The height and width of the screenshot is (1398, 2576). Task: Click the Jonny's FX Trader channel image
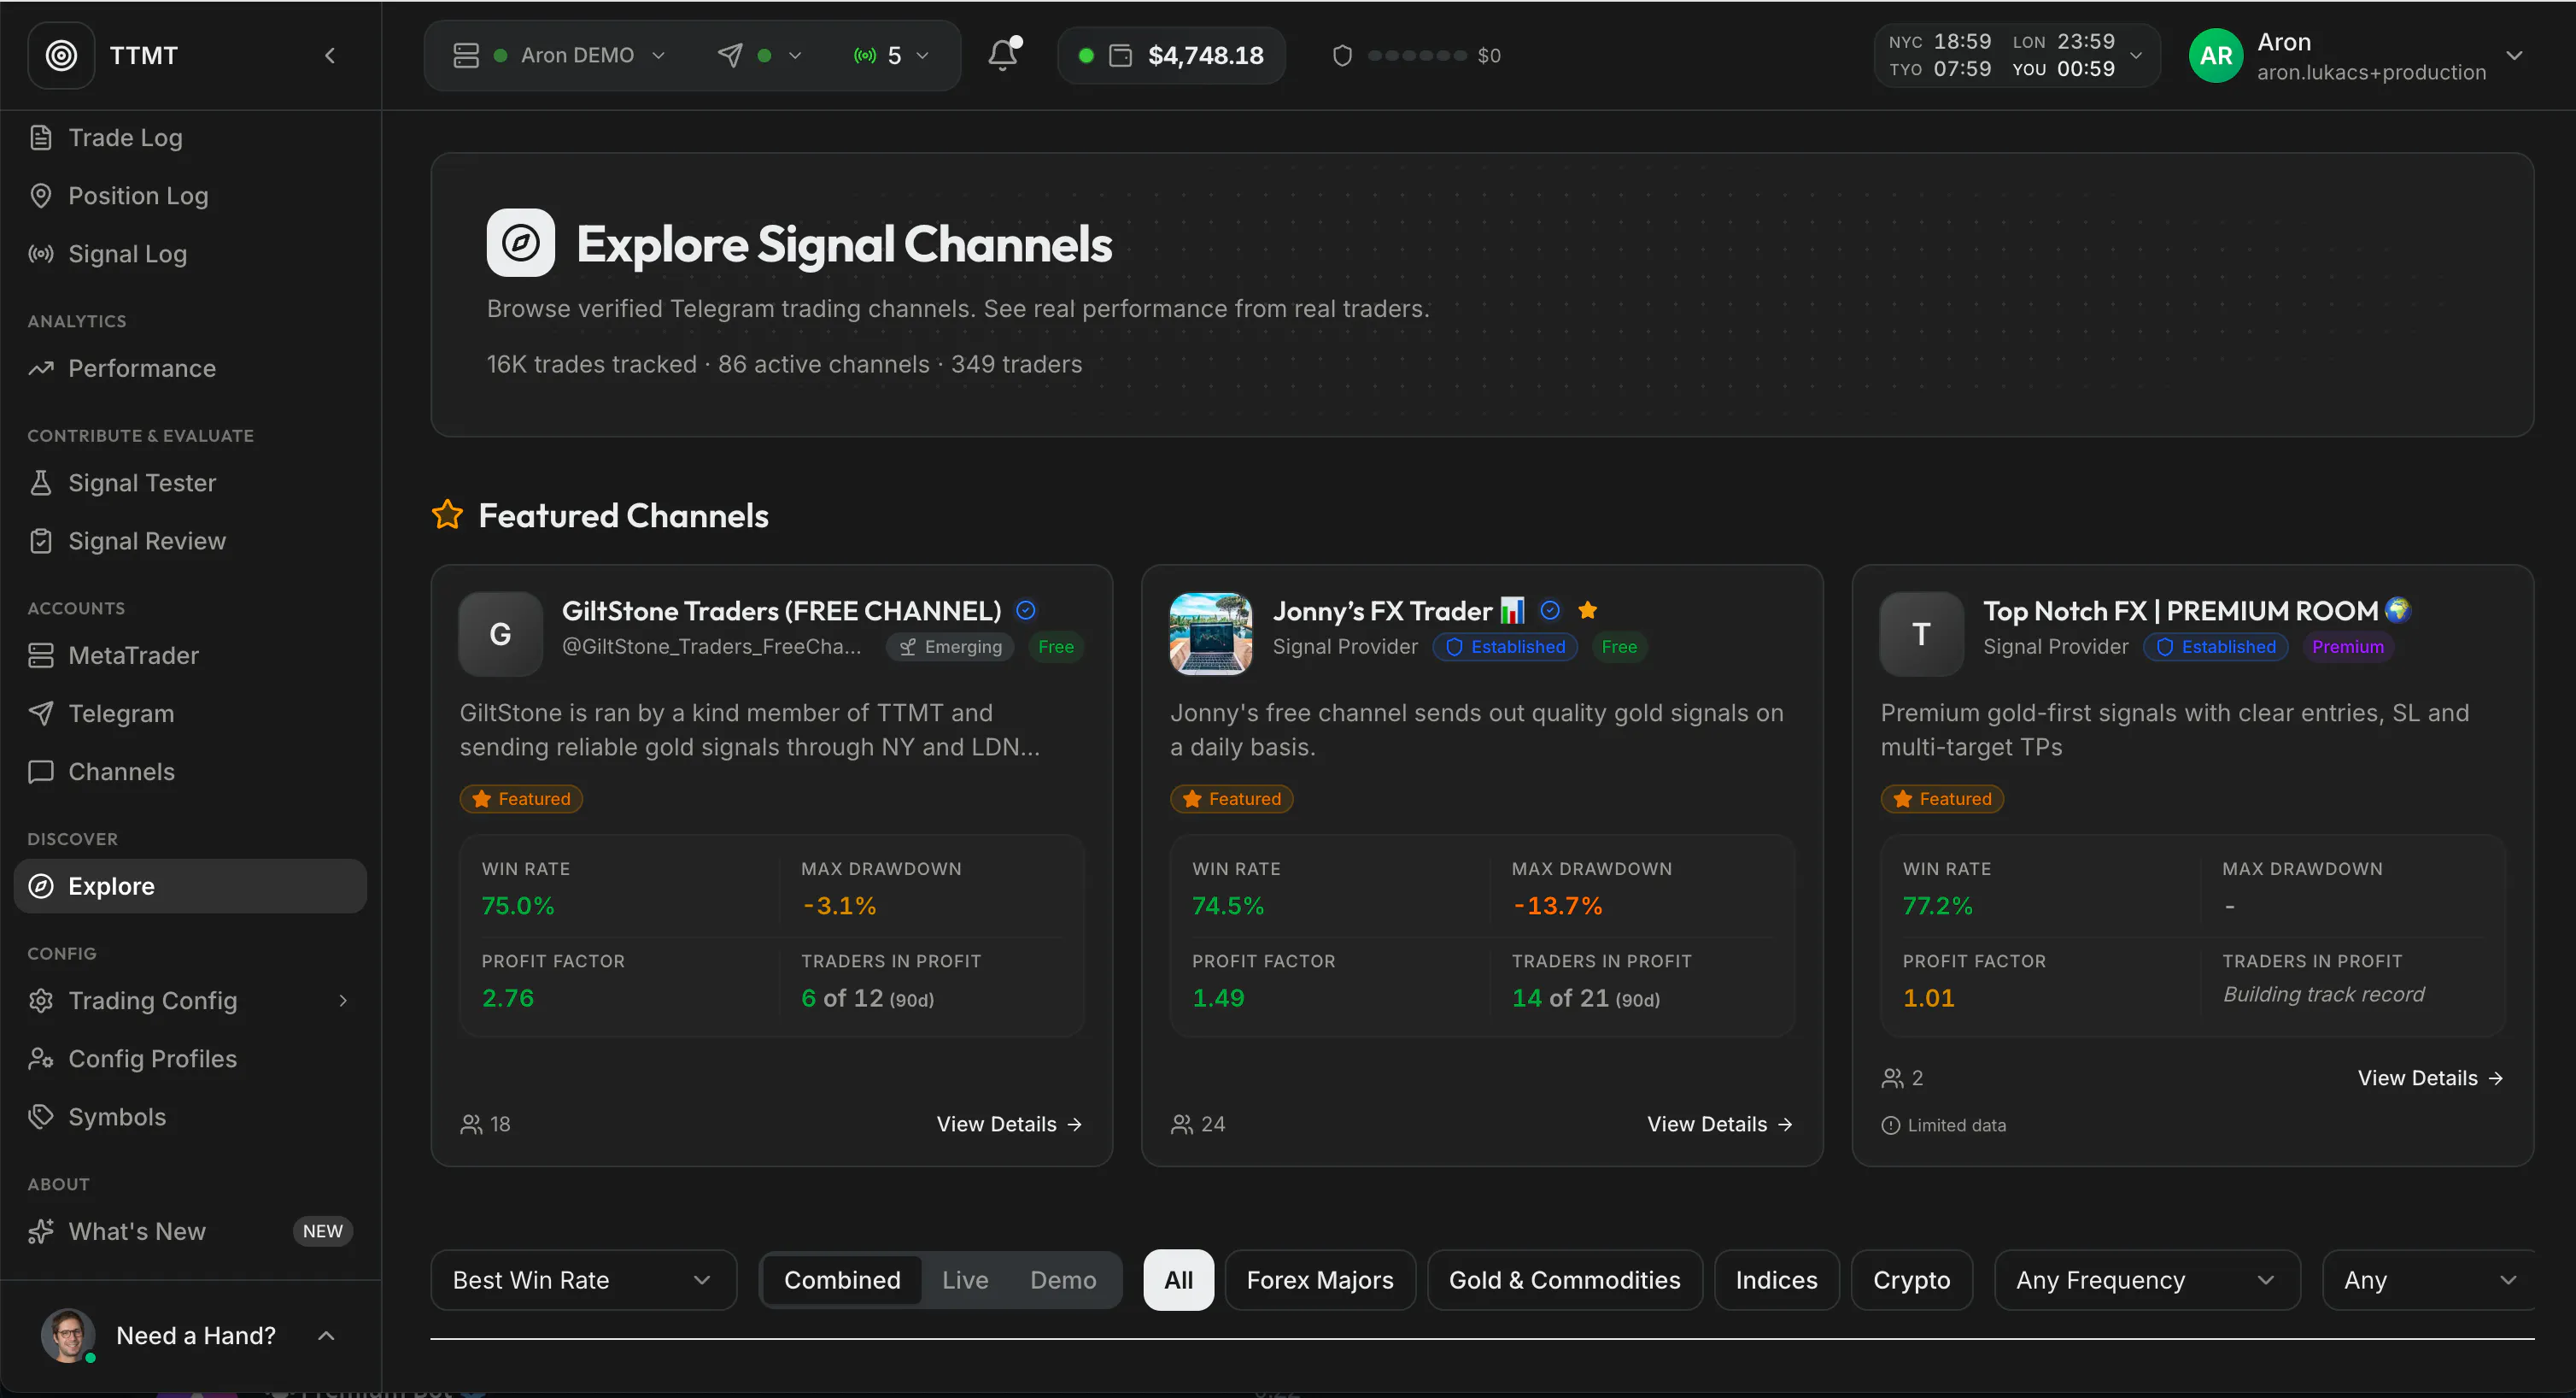[1211, 633]
